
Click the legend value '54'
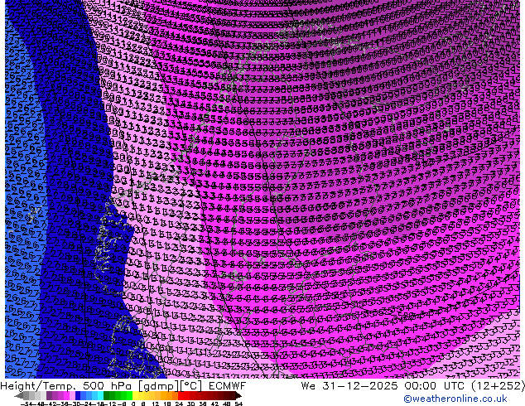[x=238, y=404]
